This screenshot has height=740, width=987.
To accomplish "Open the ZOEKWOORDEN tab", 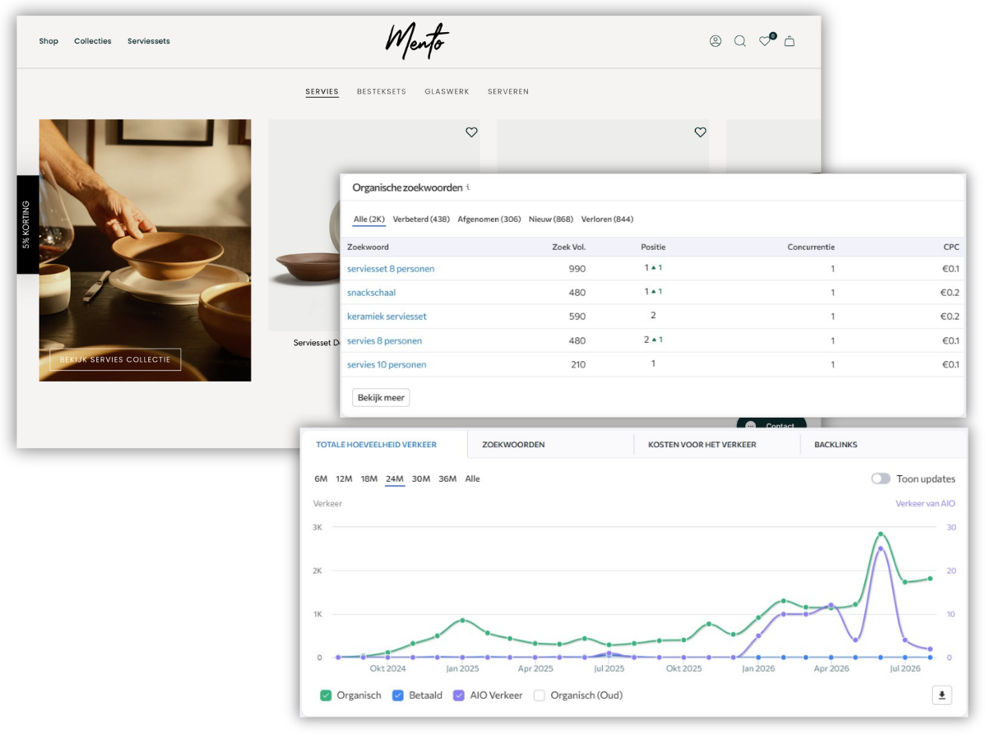I will coord(513,445).
